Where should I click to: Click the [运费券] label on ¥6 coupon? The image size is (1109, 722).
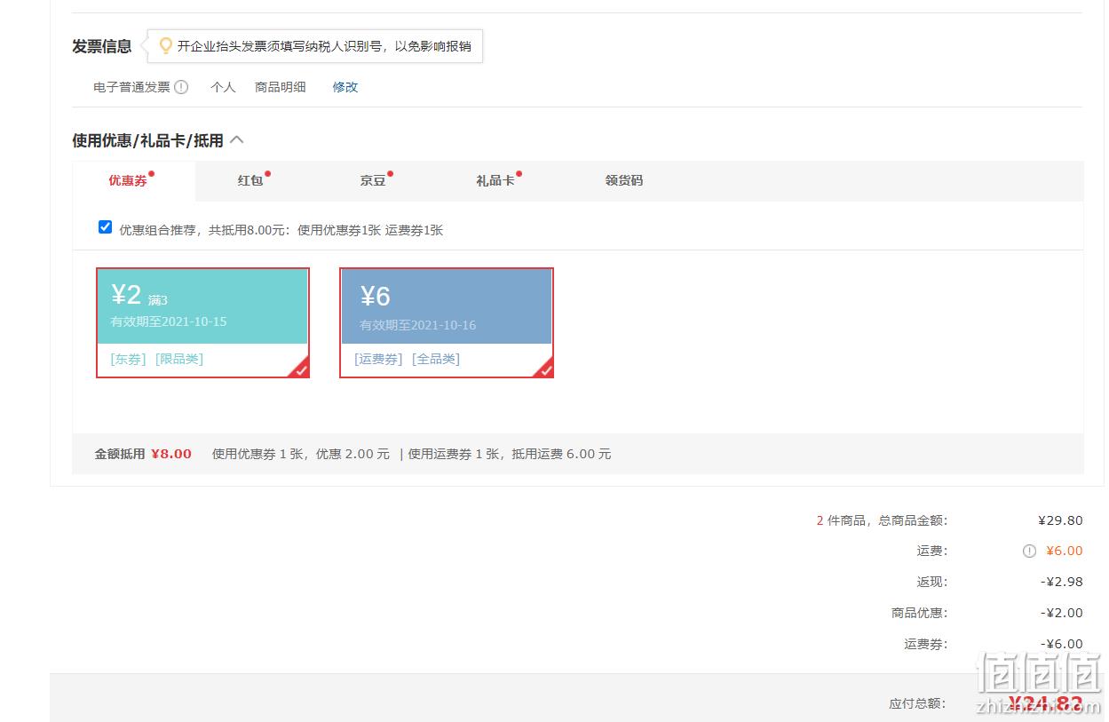(378, 359)
